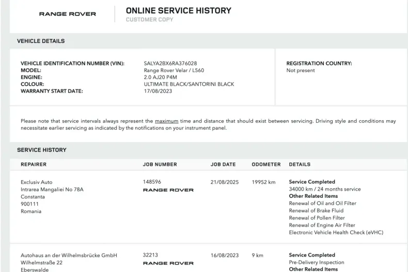Select 'Renewal of Brake Fluid'
The width and height of the screenshot is (408, 272).
tap(316, 211)
